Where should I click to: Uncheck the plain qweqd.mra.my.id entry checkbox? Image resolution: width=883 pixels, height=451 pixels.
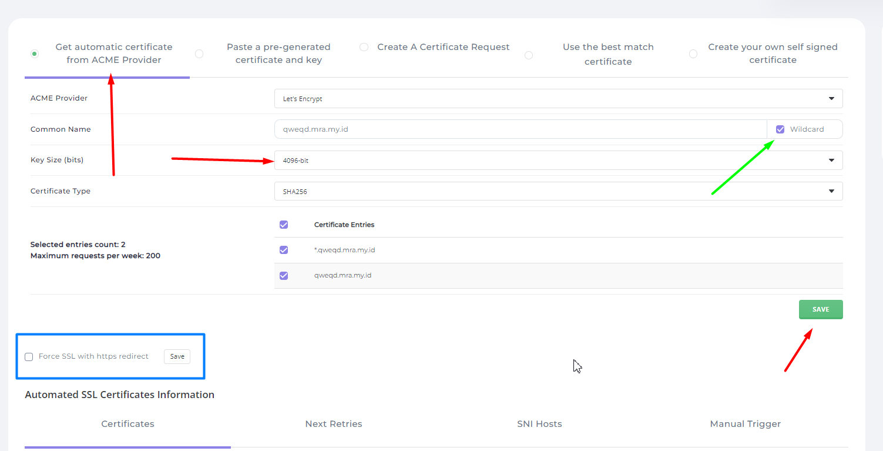pyautogui.click(x=284, y=275)
